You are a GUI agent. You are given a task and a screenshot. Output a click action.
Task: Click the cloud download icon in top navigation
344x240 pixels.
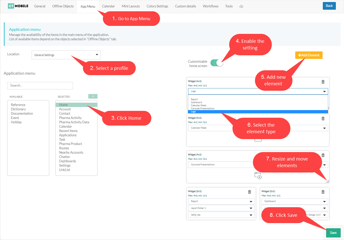[241, 6]
